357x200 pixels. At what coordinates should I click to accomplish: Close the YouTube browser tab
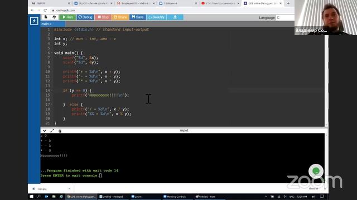click(x=238, y=3)
